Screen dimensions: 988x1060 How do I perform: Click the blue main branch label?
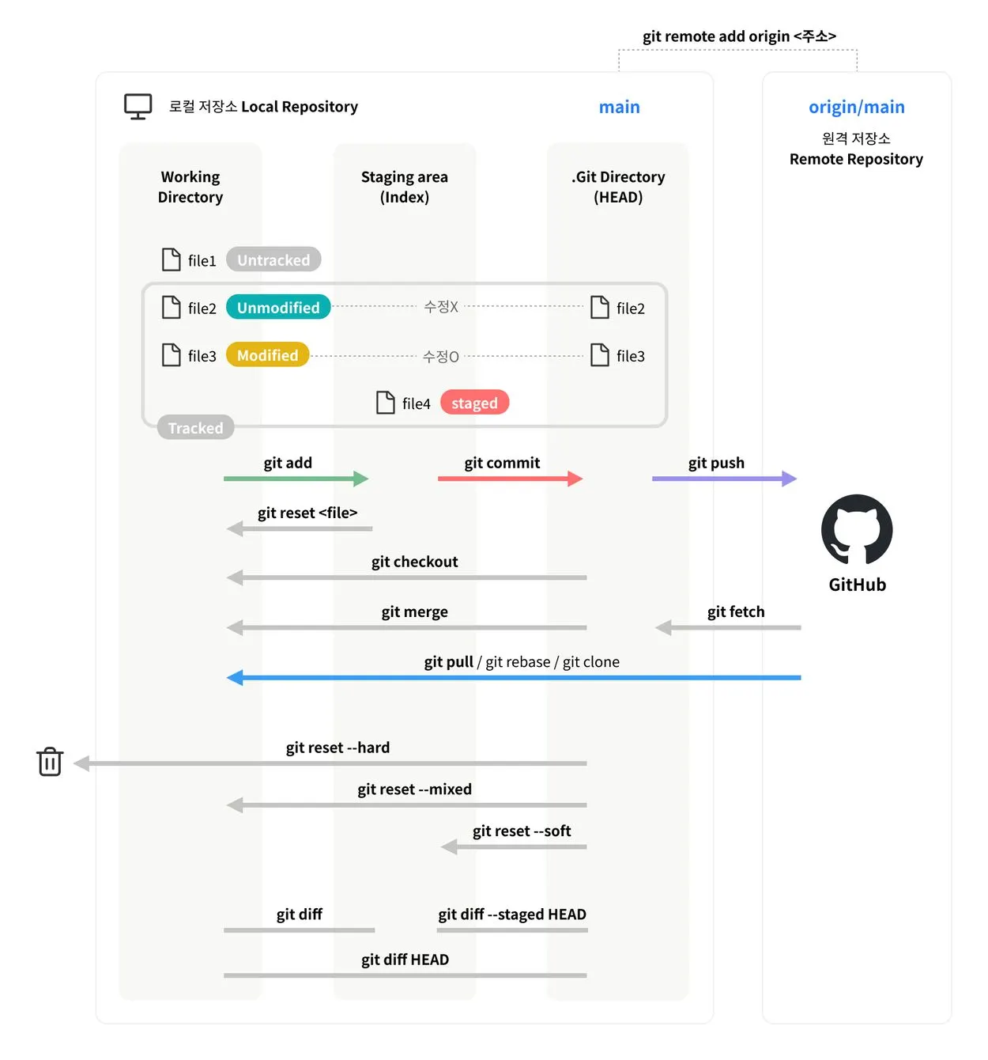(620, 107)
